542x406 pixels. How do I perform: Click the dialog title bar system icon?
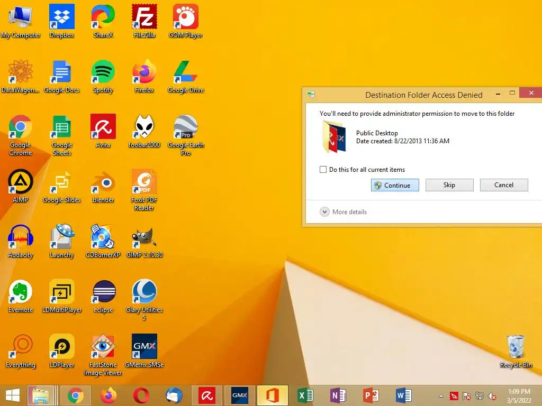[311, 94]
